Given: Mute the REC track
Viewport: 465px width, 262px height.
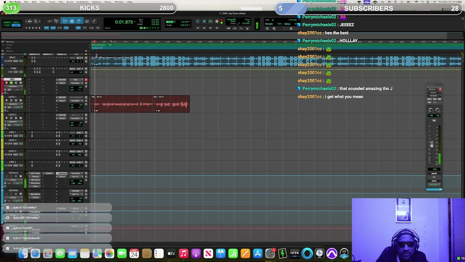Looking at the screenshot, I should (x=21, y=83).
